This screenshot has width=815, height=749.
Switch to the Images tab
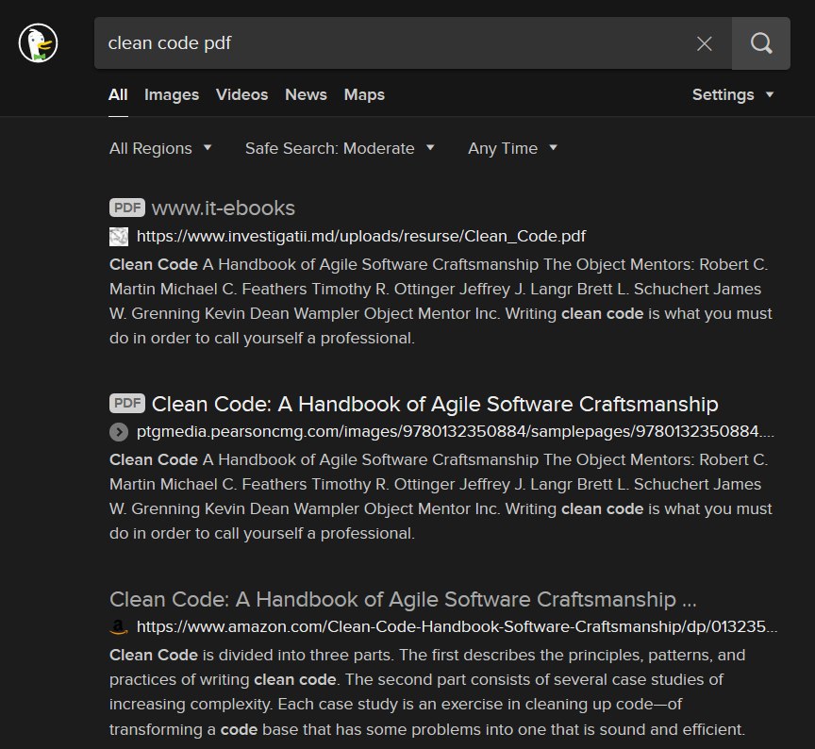pyautogui.click(x=172, y=94)
